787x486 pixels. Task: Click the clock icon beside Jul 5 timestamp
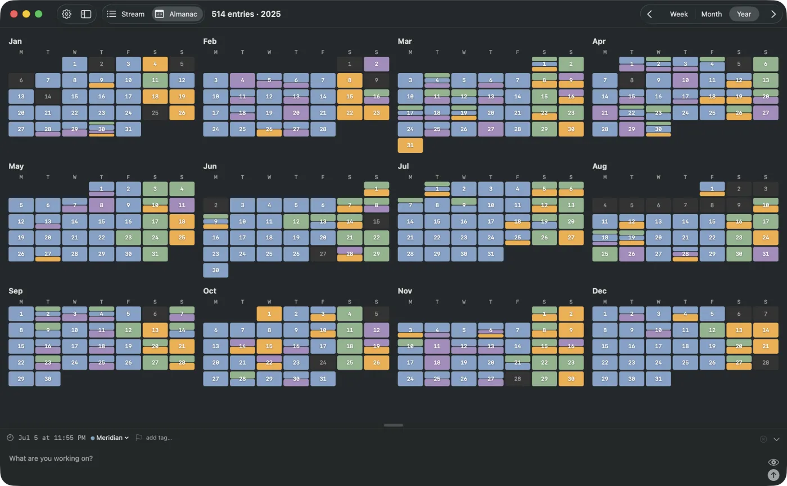click(10, 438)
